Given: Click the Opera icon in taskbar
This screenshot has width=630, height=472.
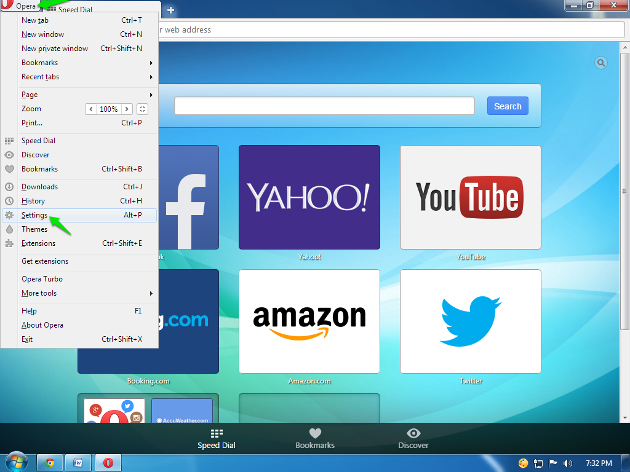Looking at the screenshot, I should click(x=108, y=463).
